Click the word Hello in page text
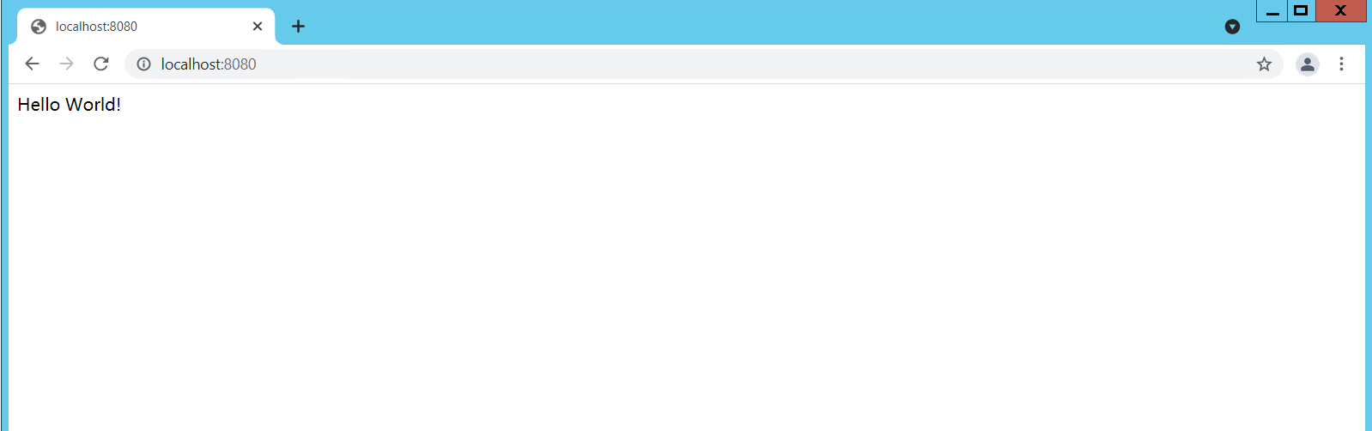The width and height of the screenshot is (1372, 431). click(x=39, y=105)
